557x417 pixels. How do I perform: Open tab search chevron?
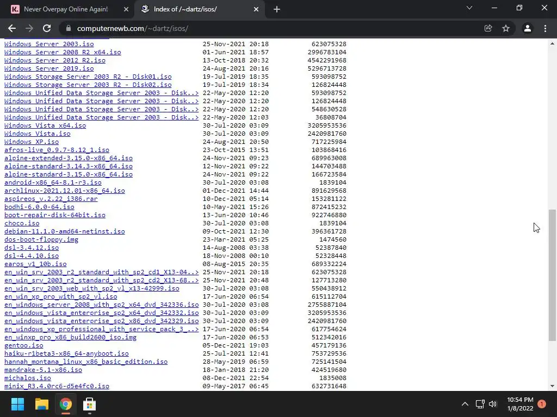(x=469, y=8)
